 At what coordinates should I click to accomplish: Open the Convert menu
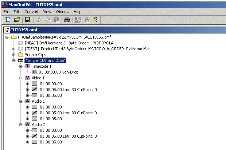[x=32, y=12]
